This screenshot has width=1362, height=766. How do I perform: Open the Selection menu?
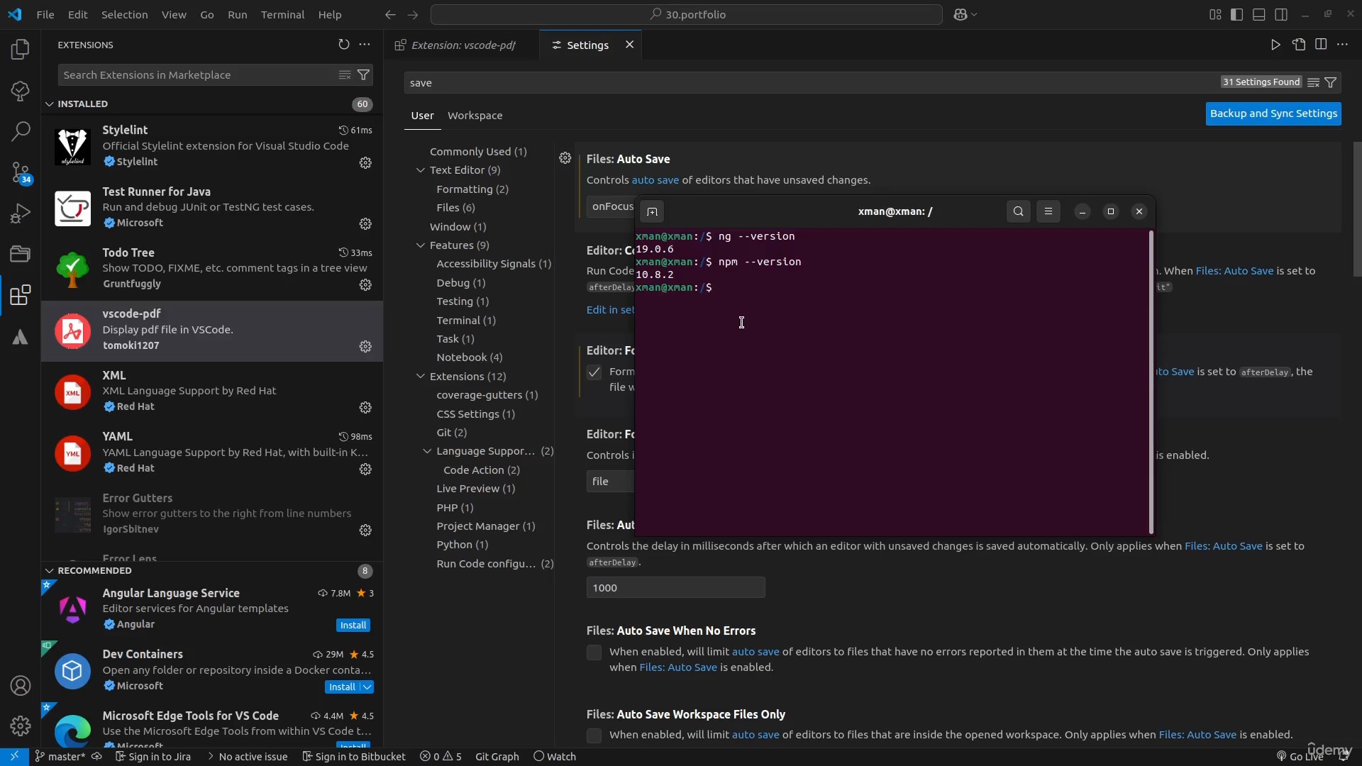coord(125,14)
